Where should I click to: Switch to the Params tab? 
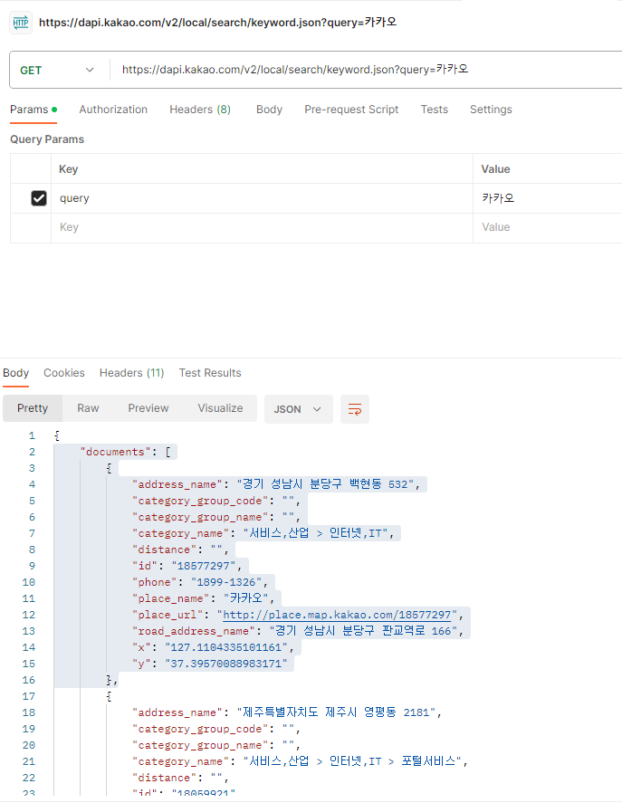[x=33, y=110]
